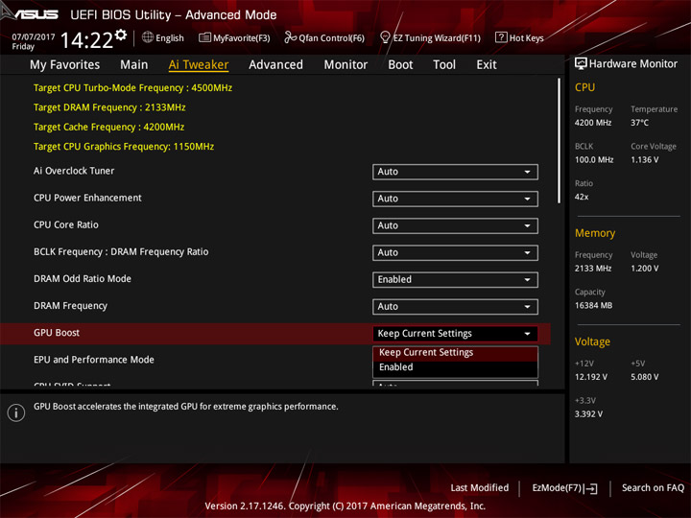691x518 pixels.
Task: Expand the Ai Overclock Tuner dropdown
Action: pos(455,172)
